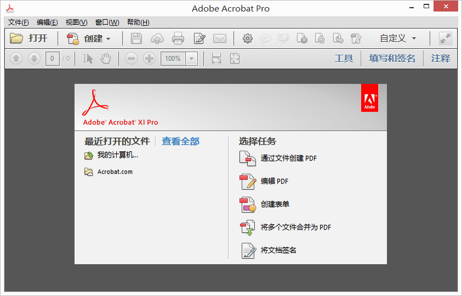
Task: Click the 选择任务 heading
Action: coord(257,141)
